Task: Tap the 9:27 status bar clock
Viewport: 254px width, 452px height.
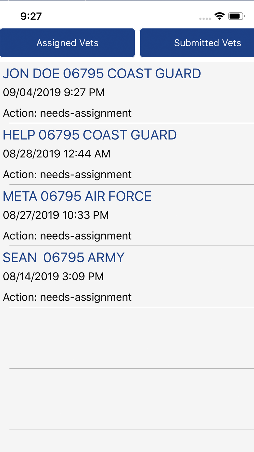Action: tap(31, 16)
